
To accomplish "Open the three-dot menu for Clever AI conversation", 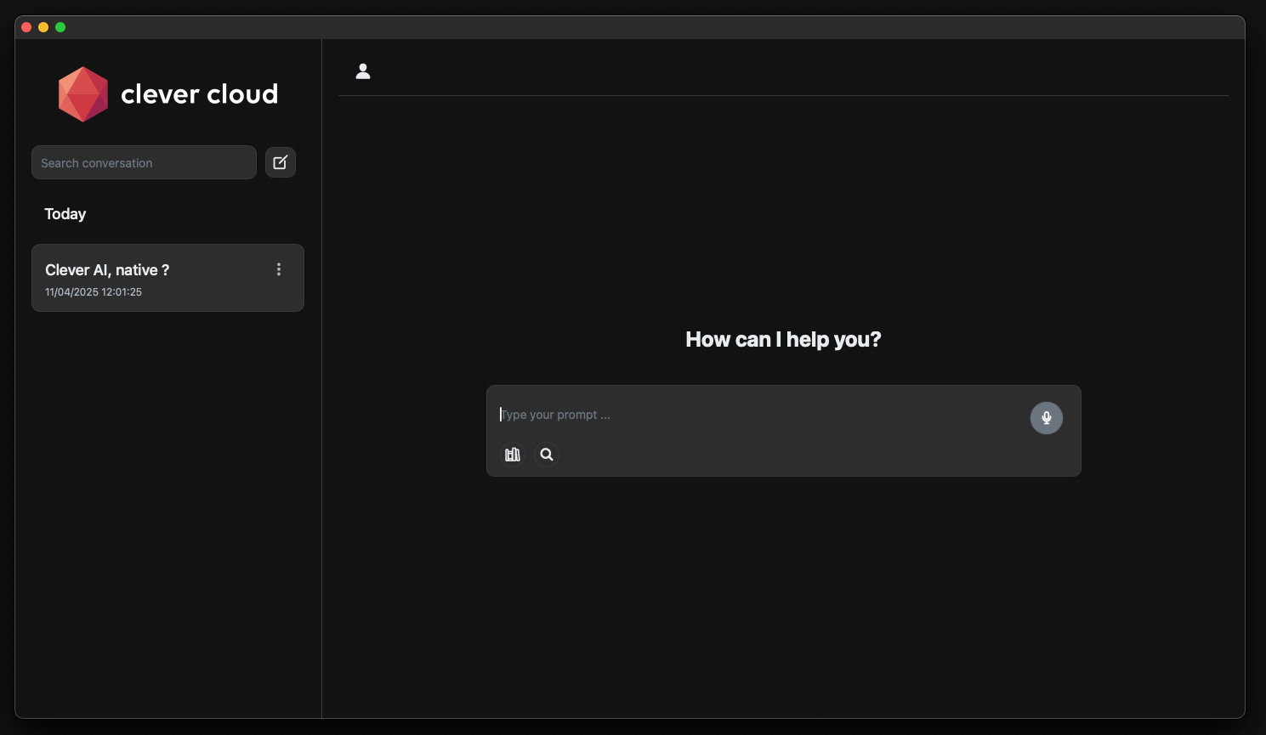I will pyautogui.click(x=279, y=269).
